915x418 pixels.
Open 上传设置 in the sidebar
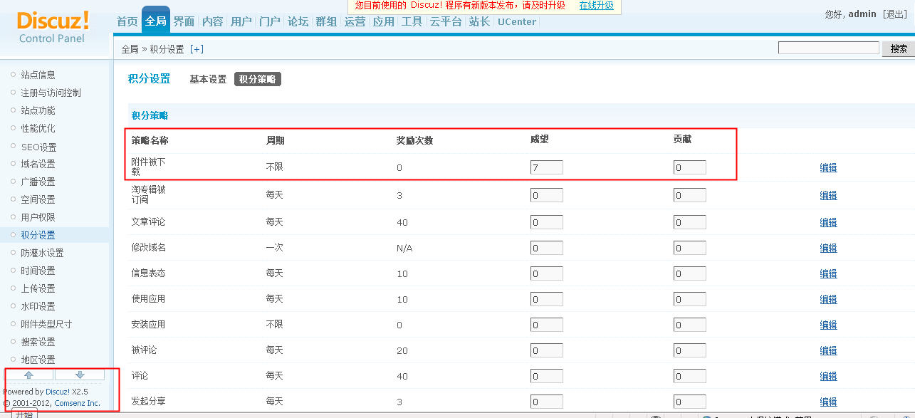[38, 288]
